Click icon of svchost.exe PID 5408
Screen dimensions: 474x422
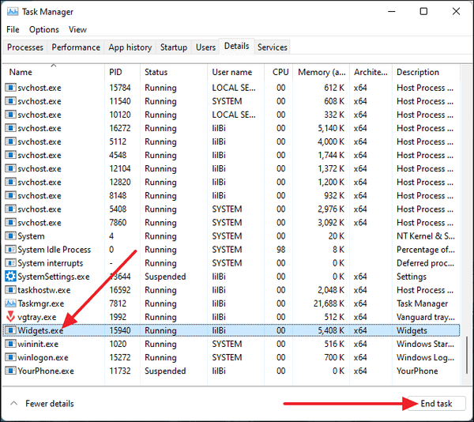click(10, 209)
